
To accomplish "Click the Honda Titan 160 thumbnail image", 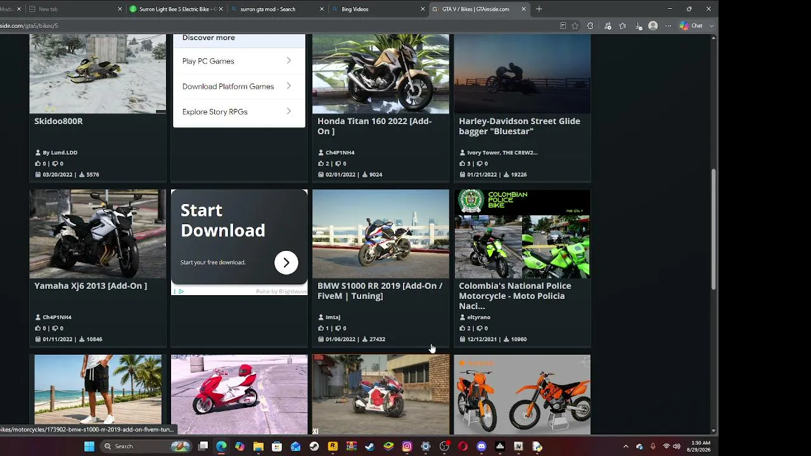I will tap(381, 74).
